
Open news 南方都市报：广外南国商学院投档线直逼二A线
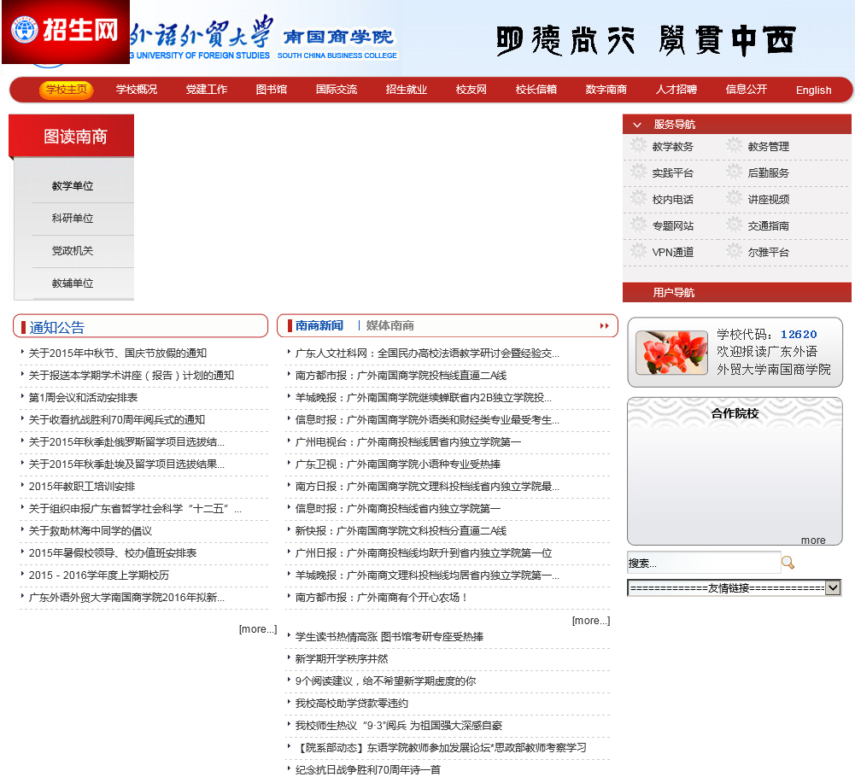tap(401, 375)
